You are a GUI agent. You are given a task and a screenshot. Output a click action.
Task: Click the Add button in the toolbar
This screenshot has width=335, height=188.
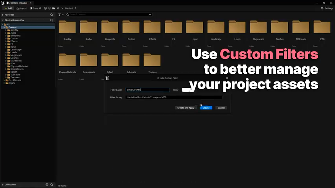8,8
